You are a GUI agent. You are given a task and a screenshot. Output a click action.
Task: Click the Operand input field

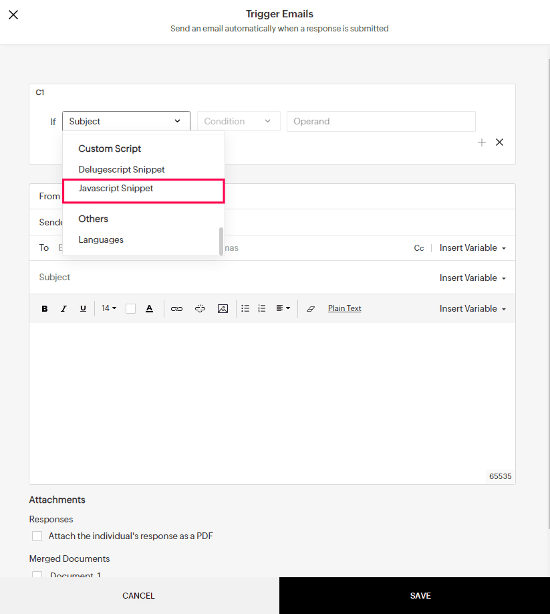click(x=381, y=121)
